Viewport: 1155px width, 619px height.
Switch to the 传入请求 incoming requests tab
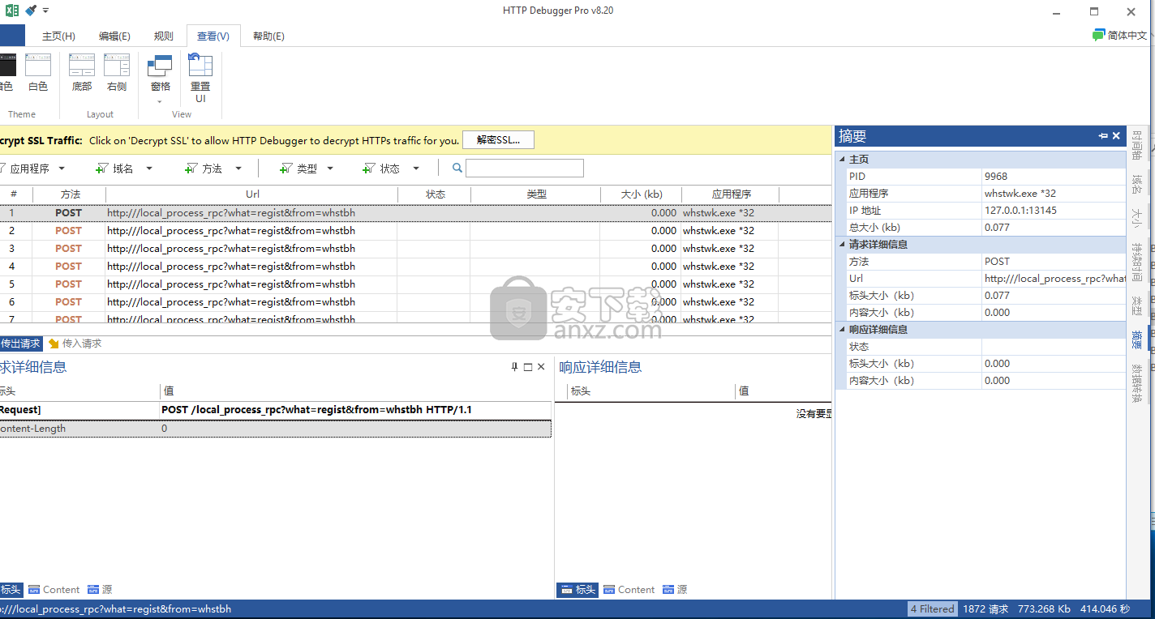75,344
